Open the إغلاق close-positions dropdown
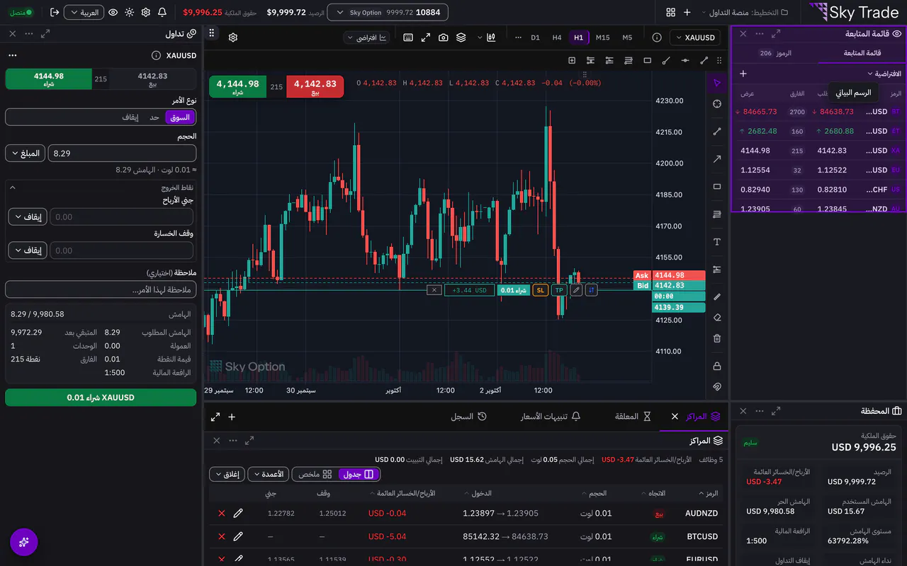Viewport: 907px width, 566px height. tap(227, 474)
